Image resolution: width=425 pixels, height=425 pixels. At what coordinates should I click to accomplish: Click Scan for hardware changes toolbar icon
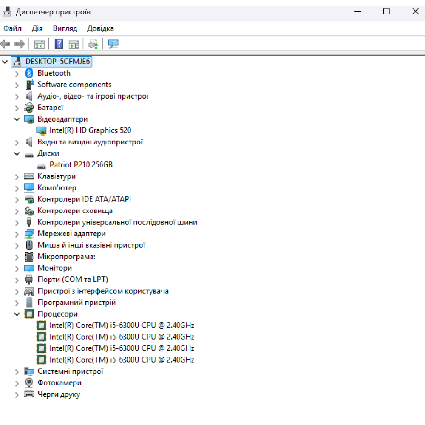click(x=113, y=44)
